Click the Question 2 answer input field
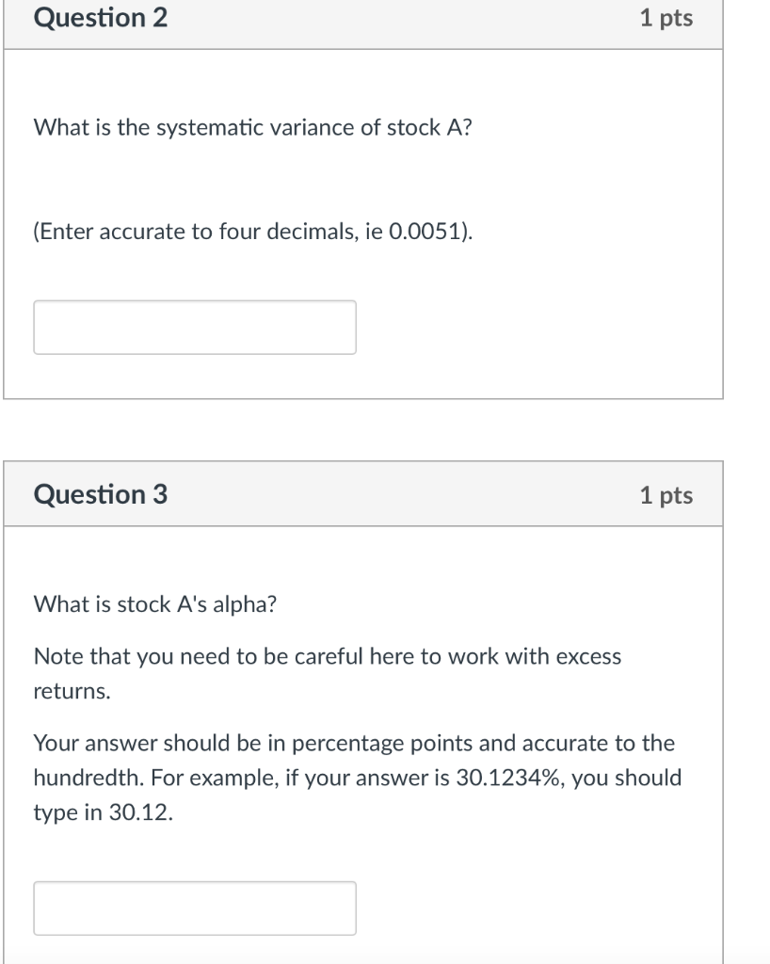This screenshot has height=964, width=770. tap(195, 328)
